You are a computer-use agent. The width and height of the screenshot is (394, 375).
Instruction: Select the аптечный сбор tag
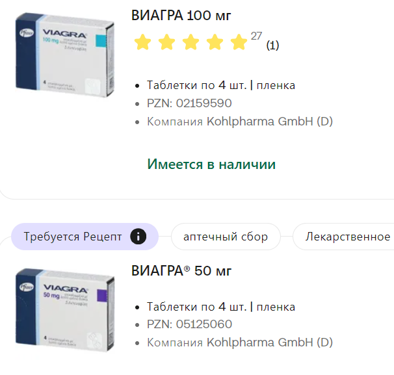(x=225, y=237)
